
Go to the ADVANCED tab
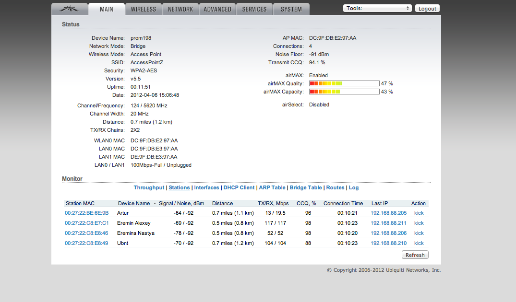(x=217, y=9)
